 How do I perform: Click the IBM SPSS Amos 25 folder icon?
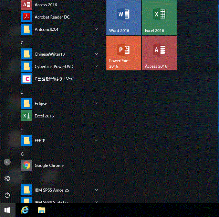[x=27, y=190]
